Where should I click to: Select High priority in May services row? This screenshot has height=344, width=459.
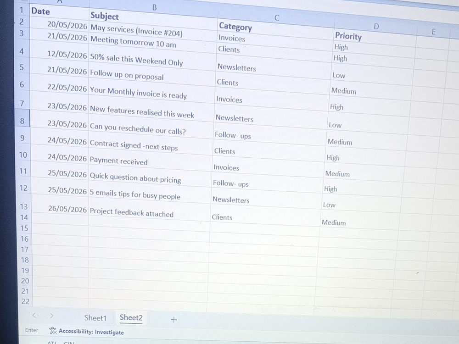pos(375,49)
